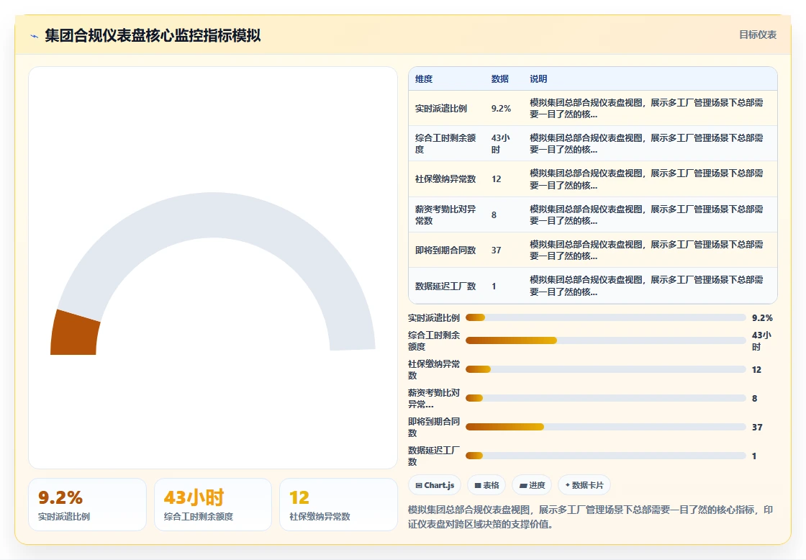This screenshot has width=806, height=560.
Task: Click the table value 37 for 即将到期合同数
Action: 496,250
